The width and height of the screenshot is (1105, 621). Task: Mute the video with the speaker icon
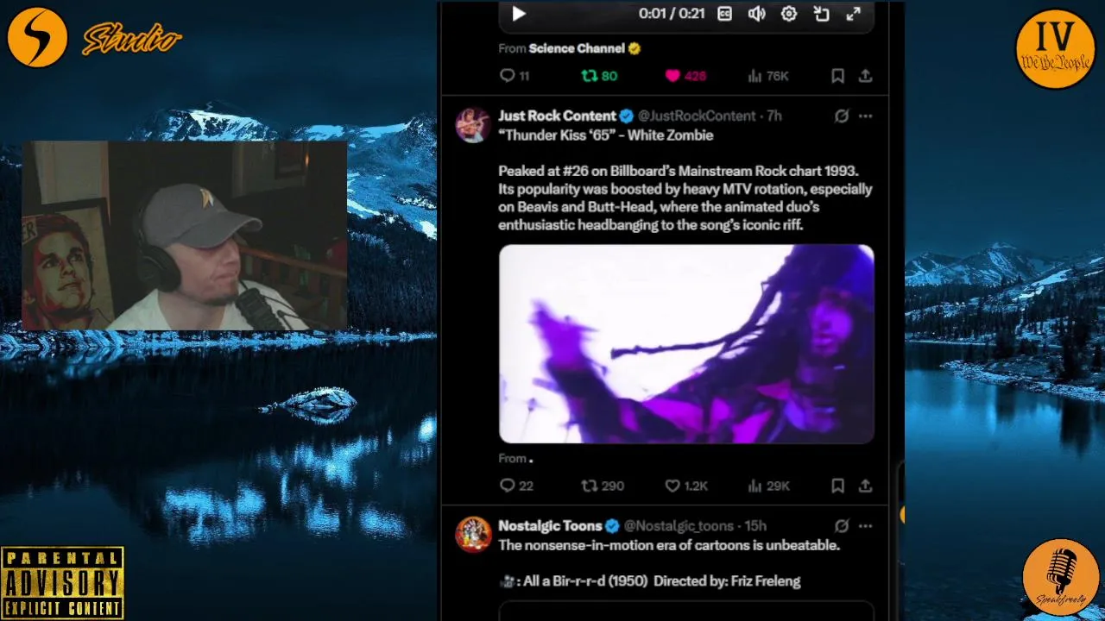point(757,14)
